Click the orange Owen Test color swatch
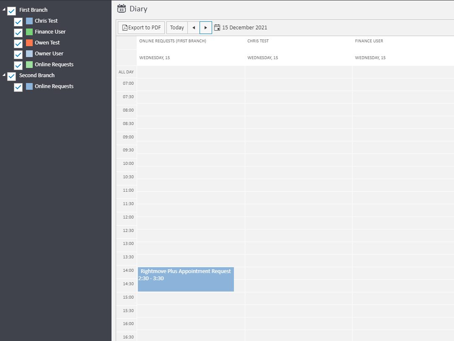This screenshot has height=341, width=454. coord(29,43)
